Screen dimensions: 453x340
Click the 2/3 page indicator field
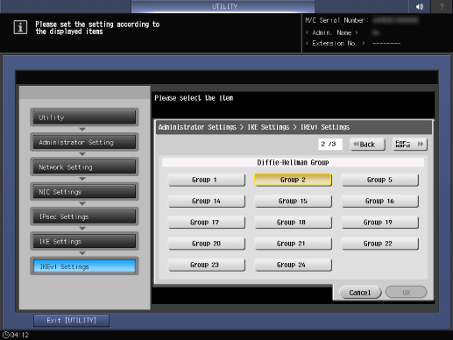click(330, 144)
